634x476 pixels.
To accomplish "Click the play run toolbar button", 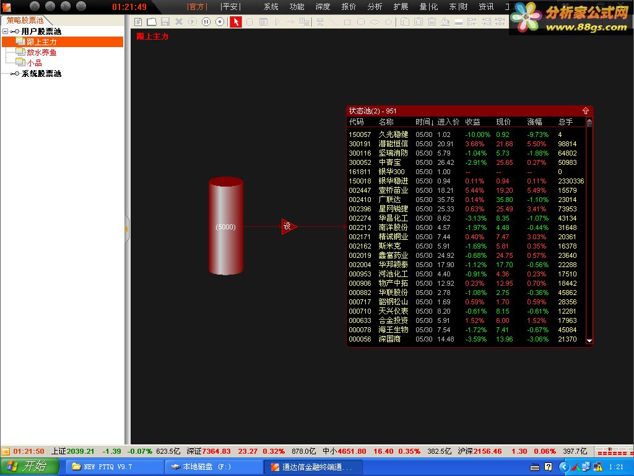I will click(x=193, y=22).
